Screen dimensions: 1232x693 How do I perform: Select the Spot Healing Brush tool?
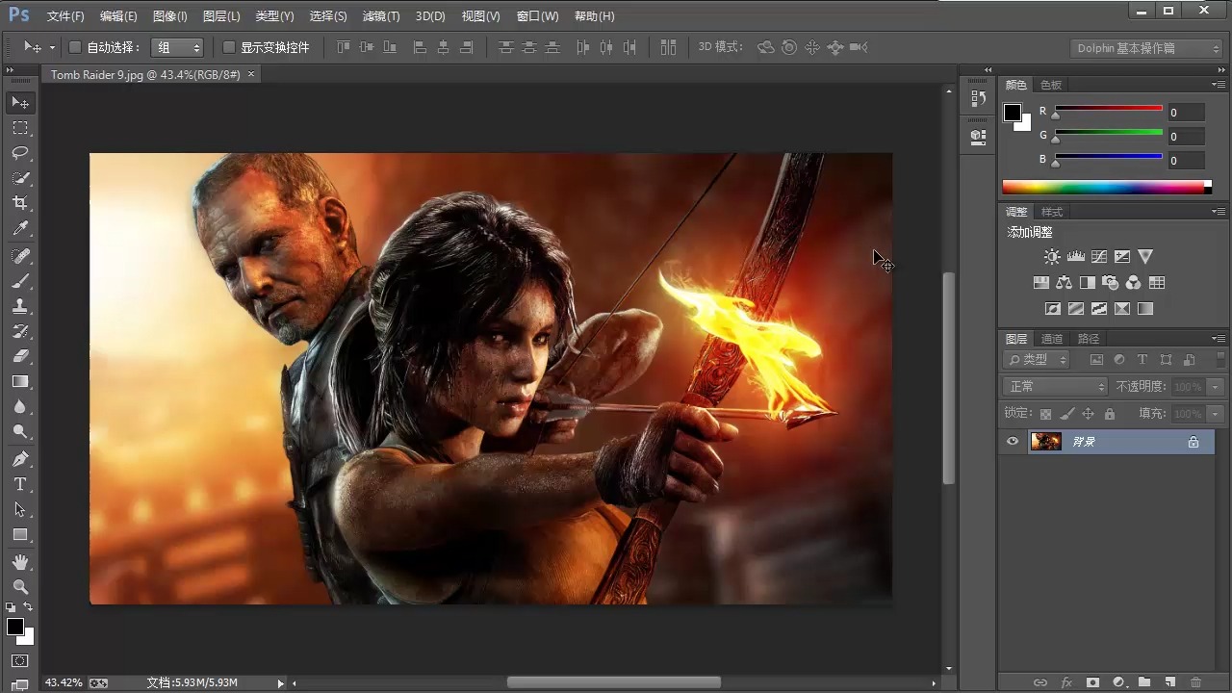coord(20,256)
